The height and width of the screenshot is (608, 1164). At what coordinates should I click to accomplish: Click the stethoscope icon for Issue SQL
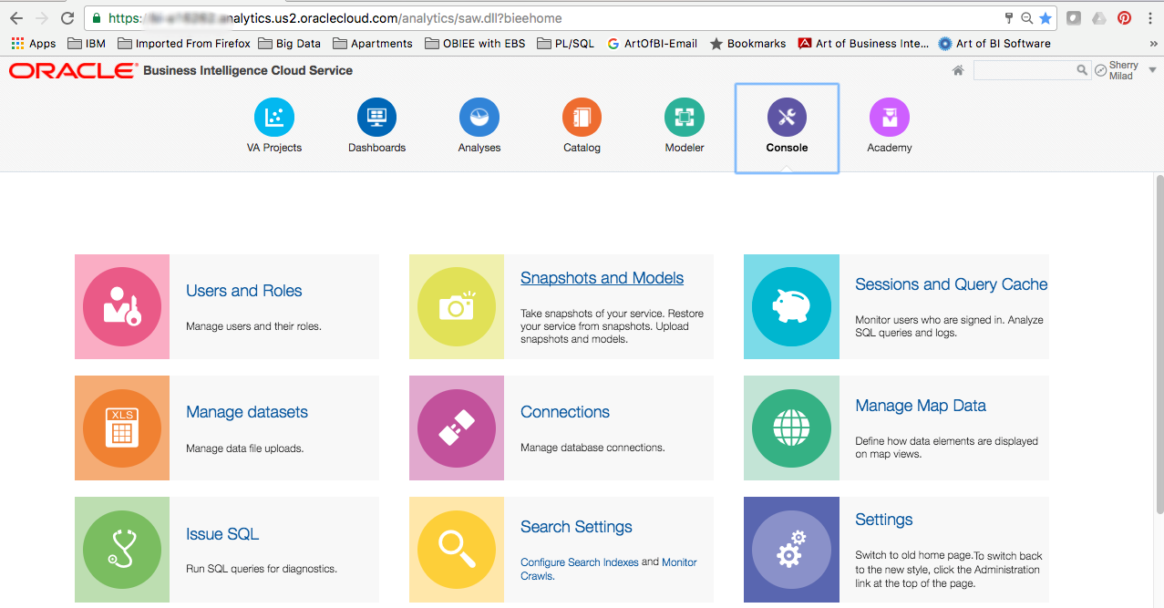(122, 549)
